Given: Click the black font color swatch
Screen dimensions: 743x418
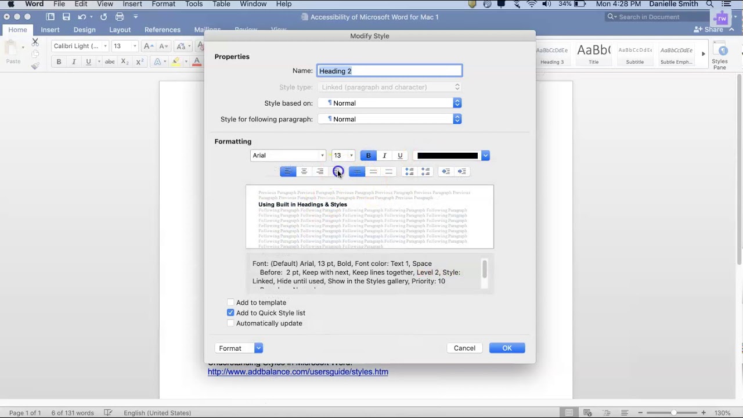Looking at the screenshot, I should click(x=448, y=156).
